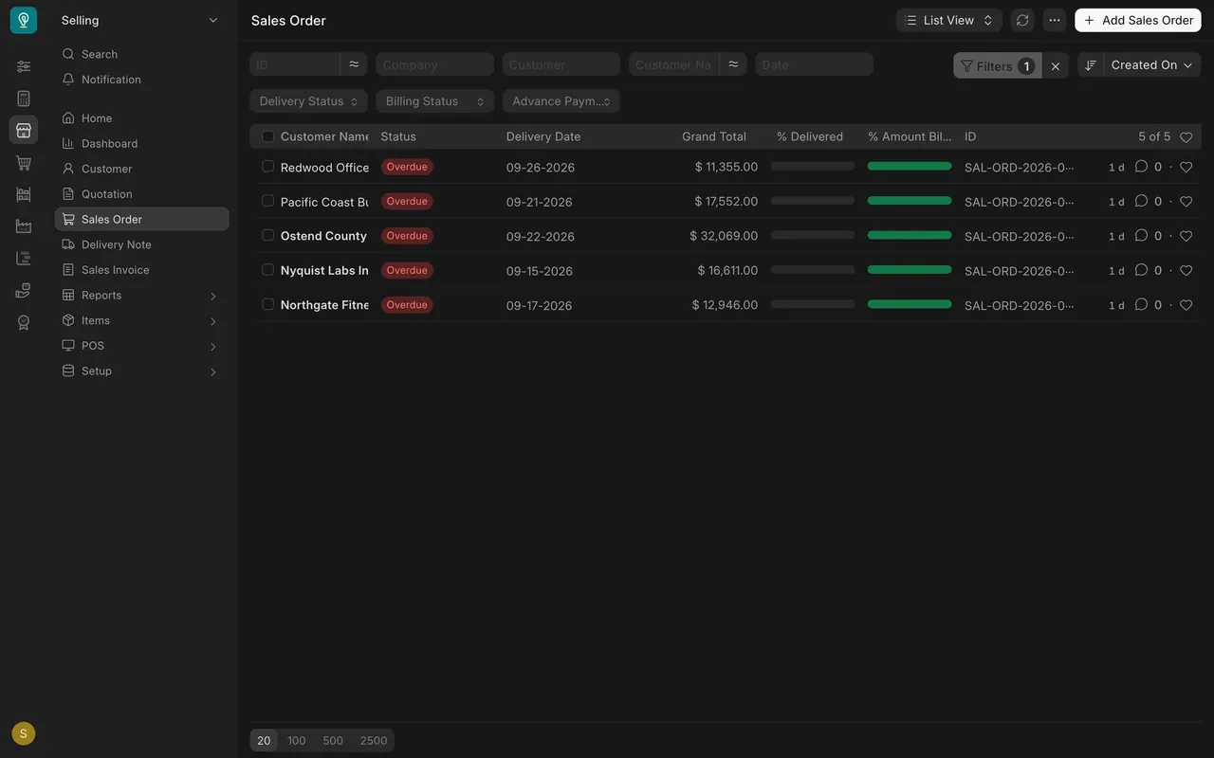
Task: Open Sales Invoice in the sidebar
Action: pyautogui.click(x=141, y=270)
